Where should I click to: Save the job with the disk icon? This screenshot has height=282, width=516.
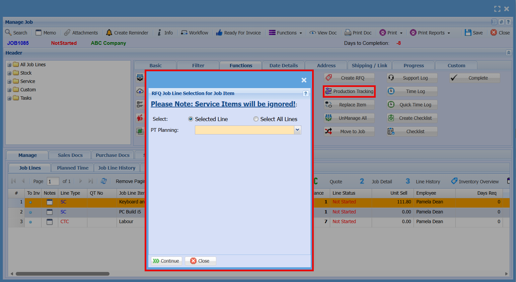point(468,32)
